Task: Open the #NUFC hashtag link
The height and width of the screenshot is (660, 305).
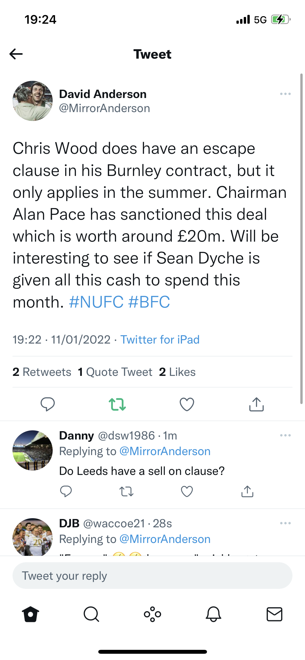Action: tap(96, 302)
